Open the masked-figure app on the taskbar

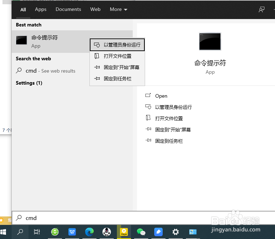pos(107,232)
